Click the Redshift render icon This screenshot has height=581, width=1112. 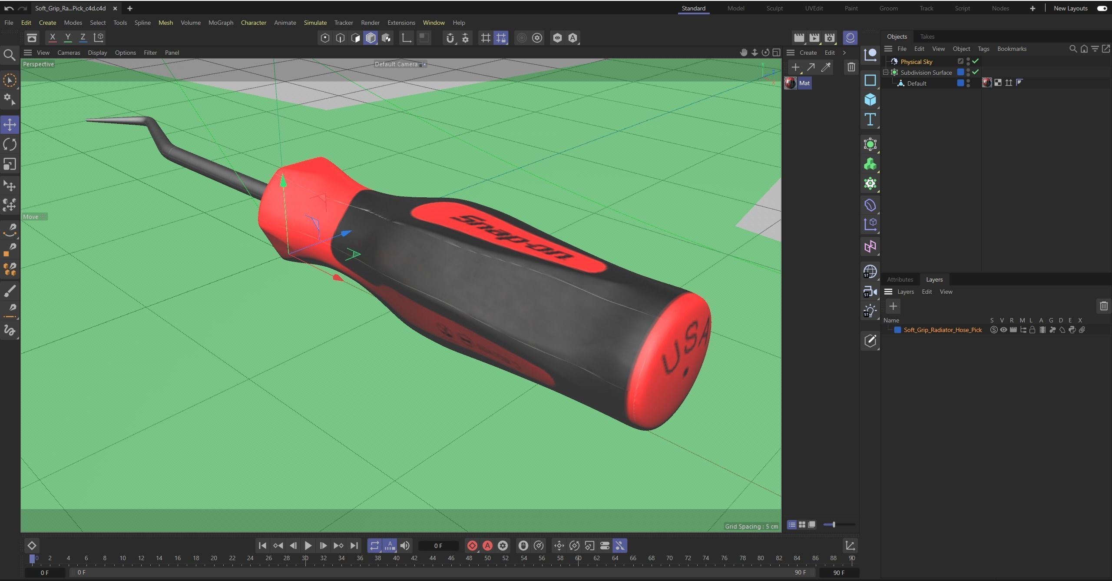[x=850, y=38]
